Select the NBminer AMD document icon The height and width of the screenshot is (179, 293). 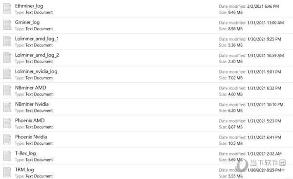coord(7,90)
